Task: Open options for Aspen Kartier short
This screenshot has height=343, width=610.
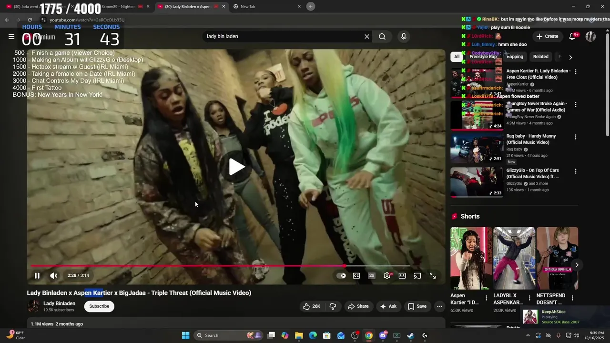Action: (x=486, y=298)
